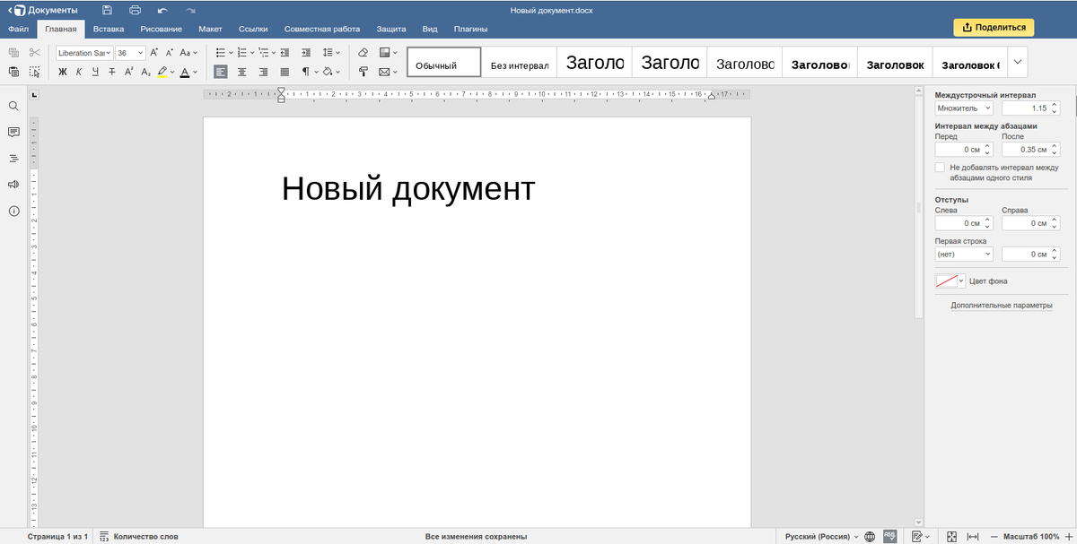Select the 'Без интервала' style thumbnail
The width and height of the screenshot is (1077, 544).
click(x=519, y=65)
